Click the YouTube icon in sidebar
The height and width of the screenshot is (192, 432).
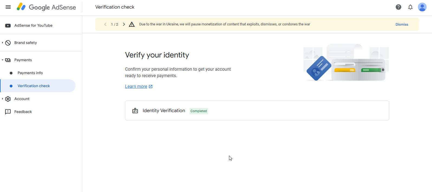point(8,26)
